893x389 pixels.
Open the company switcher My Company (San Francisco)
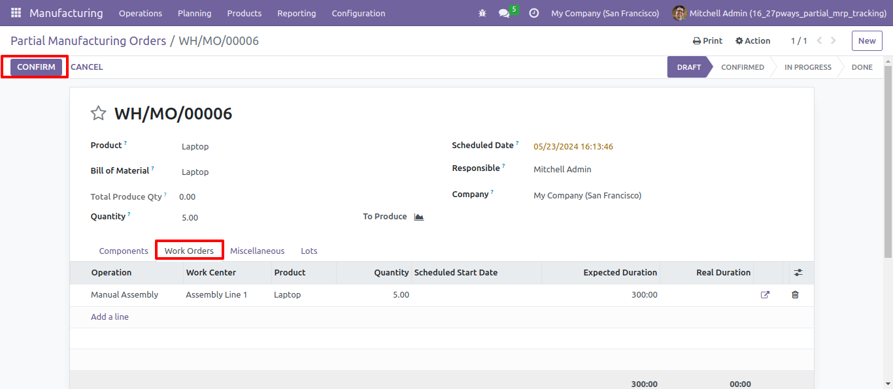click(605, 13)
